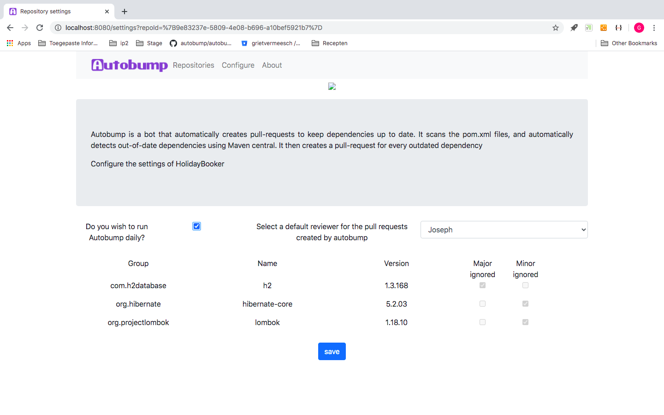
Task: Click the version 5.2.03 cell
Action: click(x=397, y=304)
